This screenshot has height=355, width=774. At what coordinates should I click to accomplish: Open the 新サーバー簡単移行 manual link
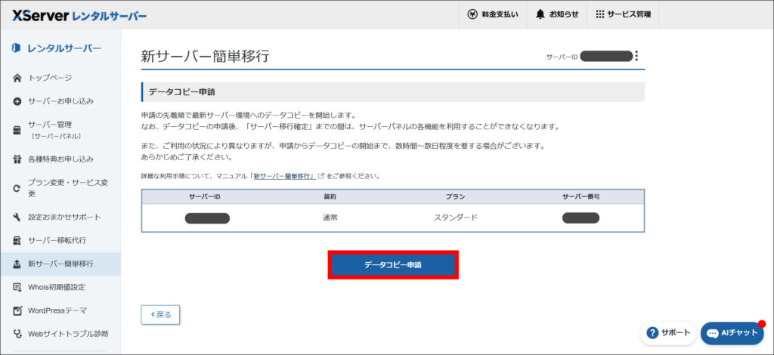(x=284, y=175)
